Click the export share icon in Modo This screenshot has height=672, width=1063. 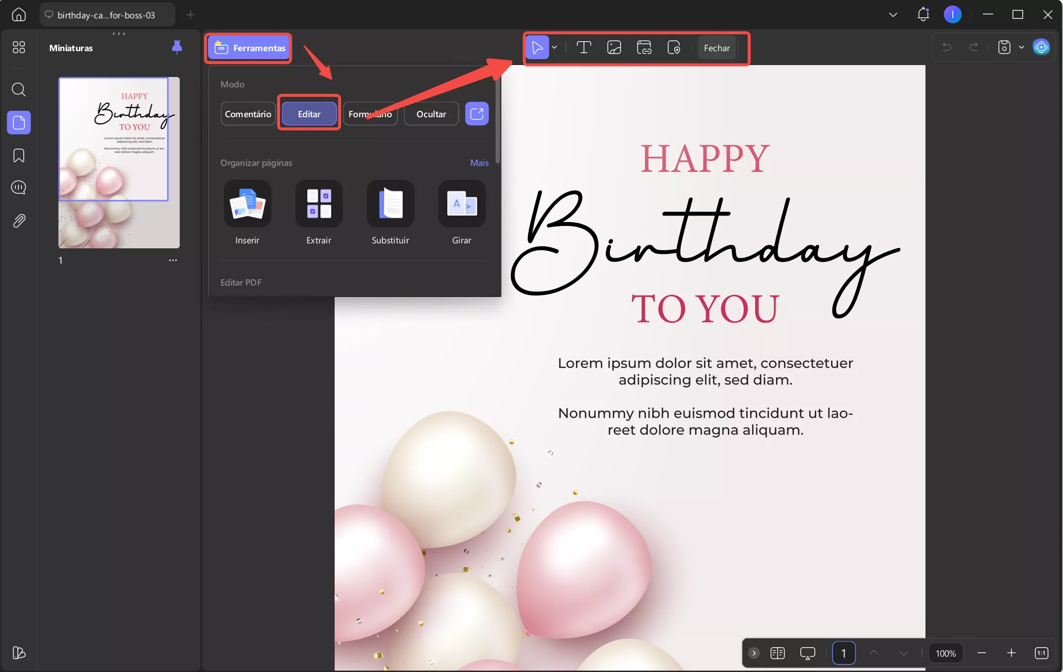tap(477, 114)
